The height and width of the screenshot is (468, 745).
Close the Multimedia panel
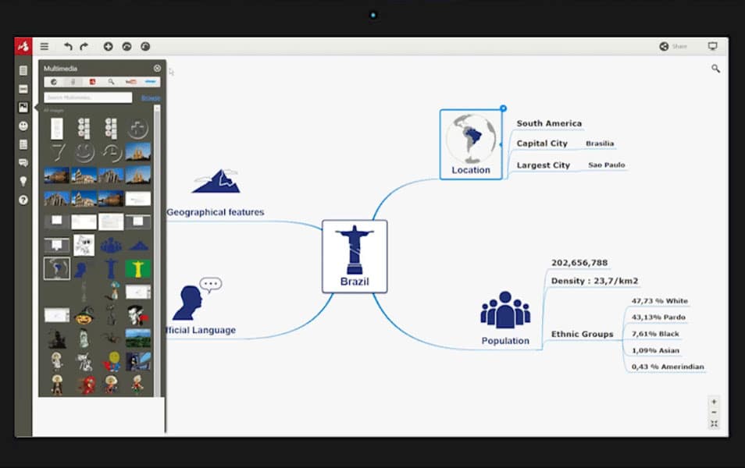coord(157,68)
